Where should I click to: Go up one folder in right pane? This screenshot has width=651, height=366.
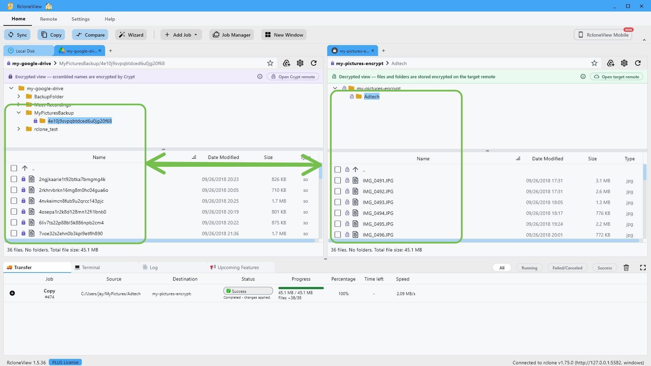tap(355, 169)
